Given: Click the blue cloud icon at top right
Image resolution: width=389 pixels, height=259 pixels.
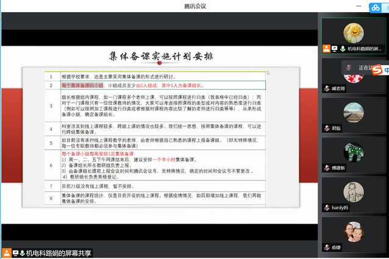Looking at the screenshot, I should click(376, 8).
